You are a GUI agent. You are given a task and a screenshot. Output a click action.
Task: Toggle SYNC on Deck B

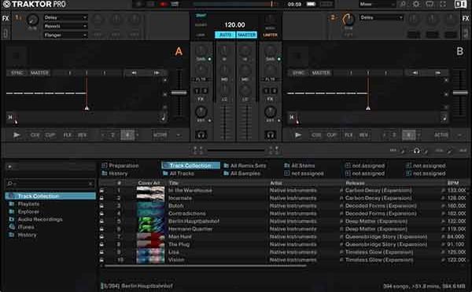click(298, 73)
